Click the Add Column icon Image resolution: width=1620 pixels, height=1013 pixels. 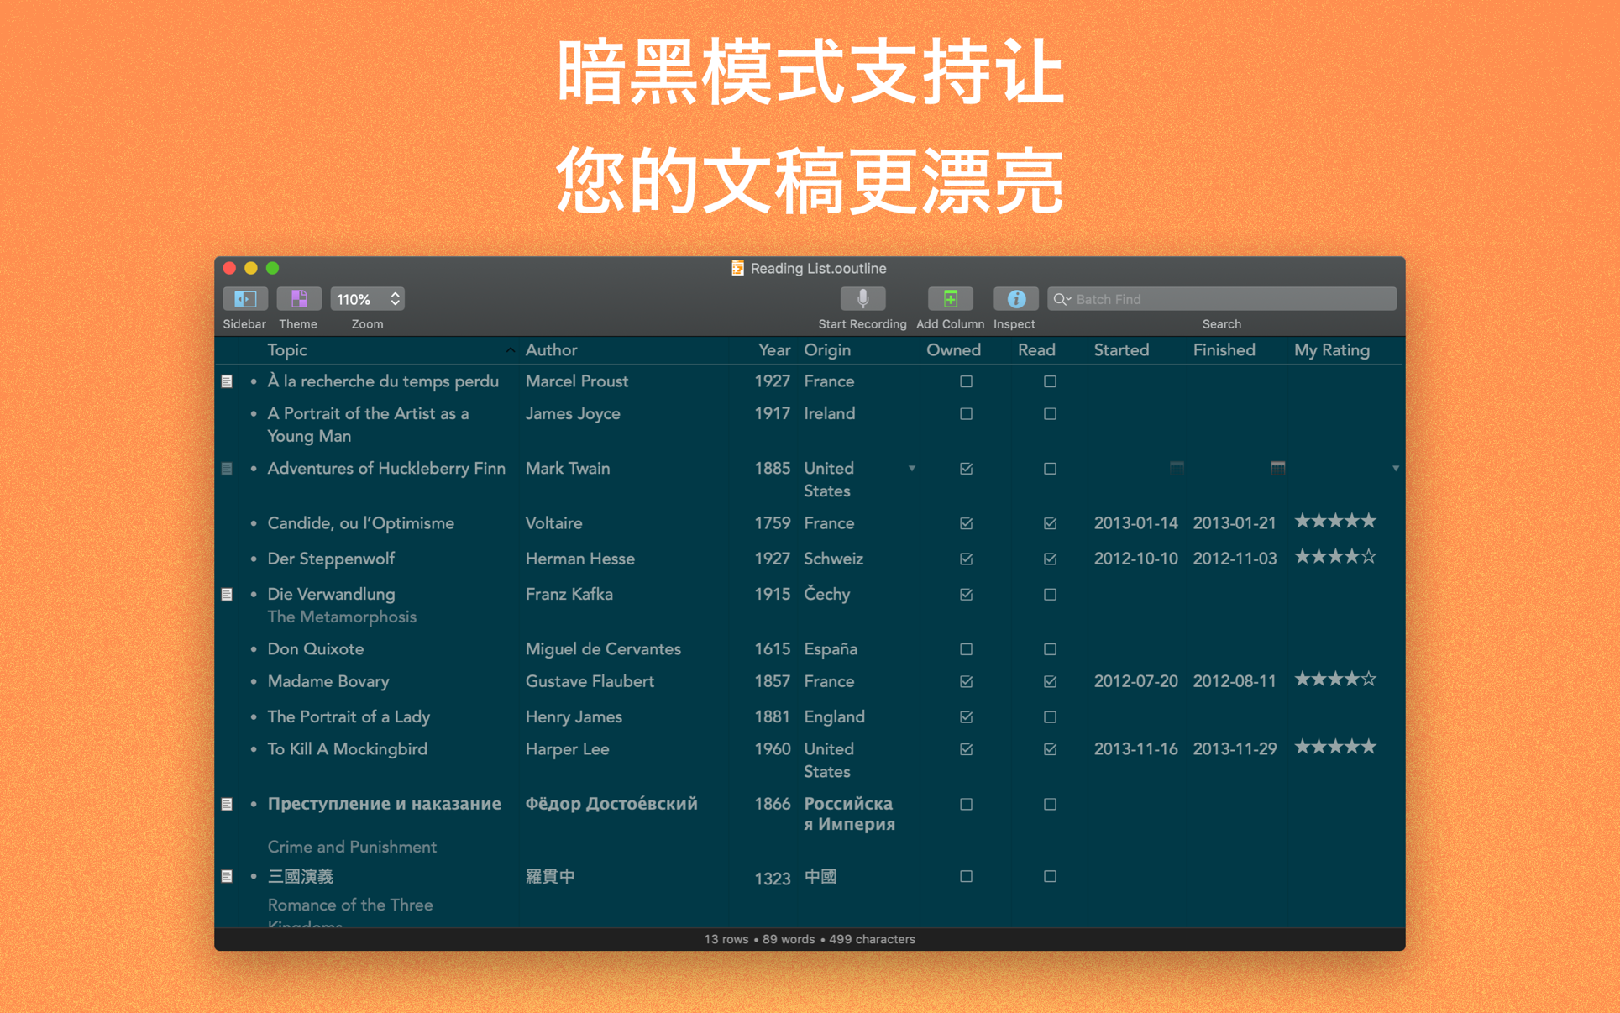950,298
